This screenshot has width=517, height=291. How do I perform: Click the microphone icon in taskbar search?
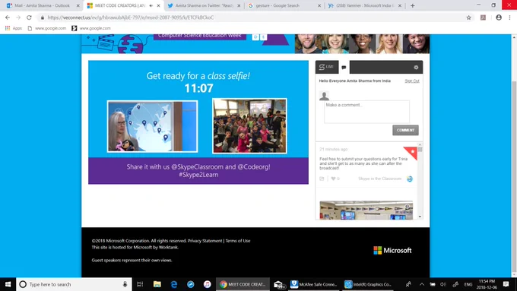[125, 284]
